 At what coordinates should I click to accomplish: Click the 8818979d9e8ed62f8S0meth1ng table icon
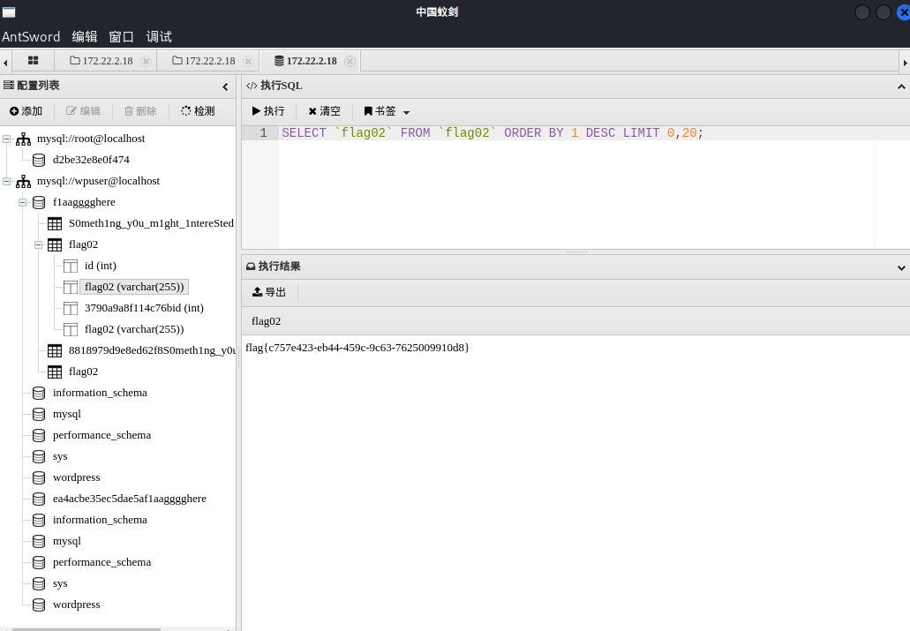coord(55,350)
